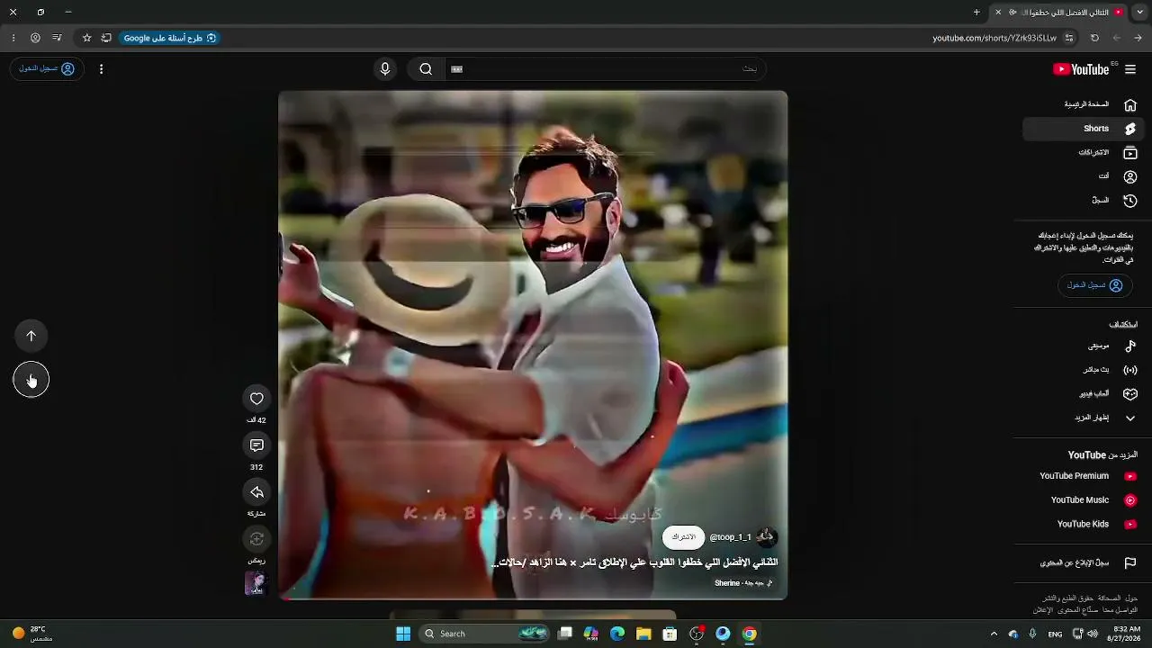
Task: Open the tab search dropdown
Action: [x=1138, y=13]
